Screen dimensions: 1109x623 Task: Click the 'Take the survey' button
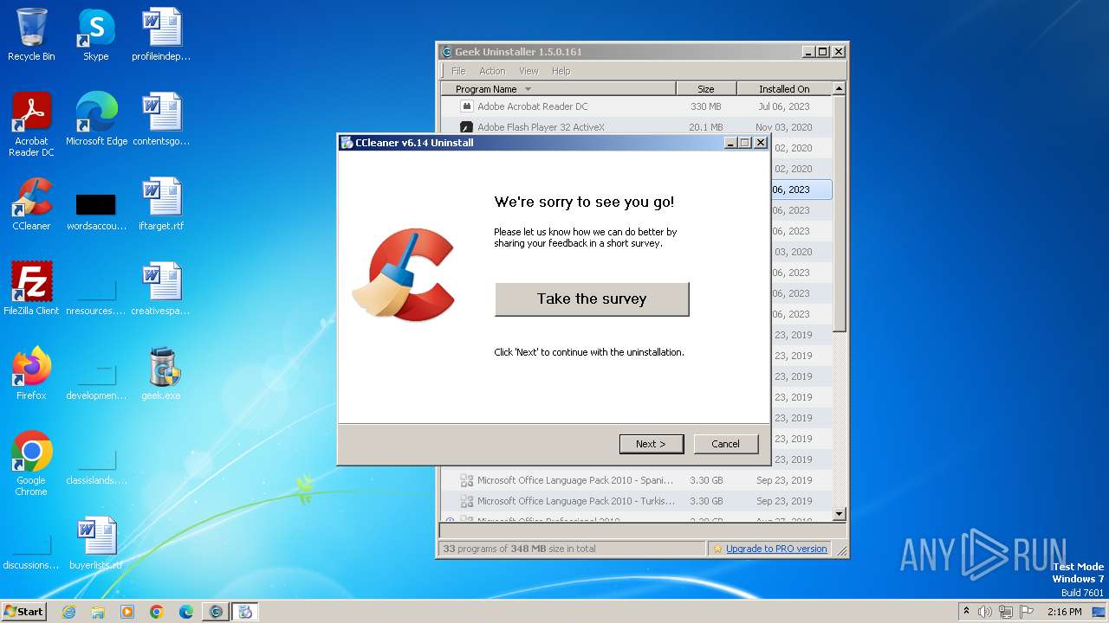click(592, 299)
